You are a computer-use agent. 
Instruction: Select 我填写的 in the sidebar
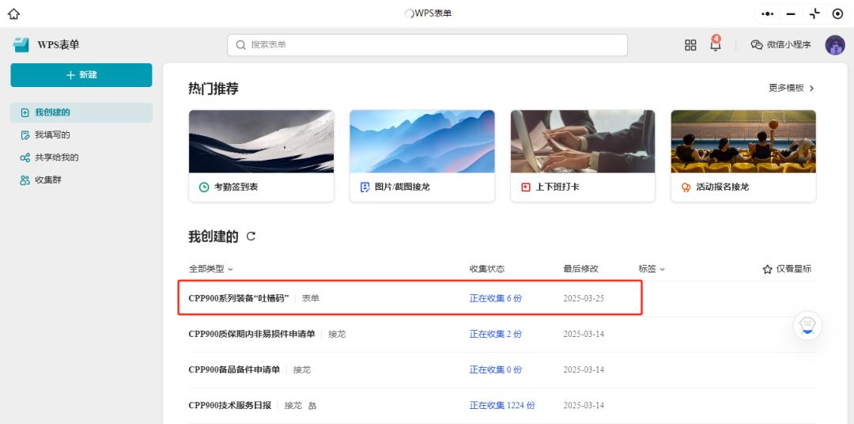coord(51,135)
